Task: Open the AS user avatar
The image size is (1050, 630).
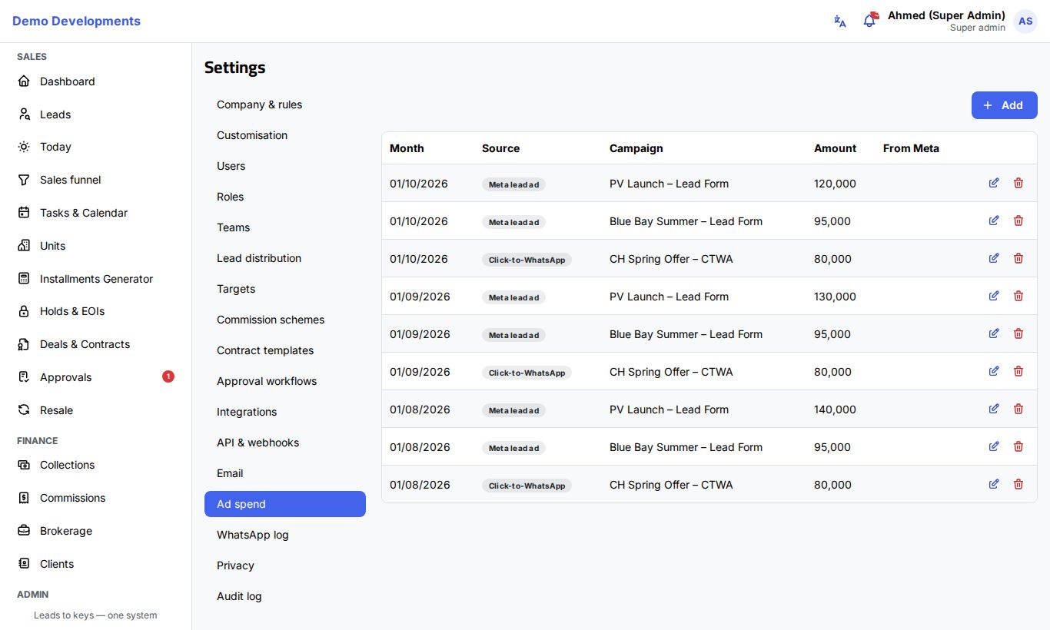Action: pyautogui.click(x=1025, y=22)
